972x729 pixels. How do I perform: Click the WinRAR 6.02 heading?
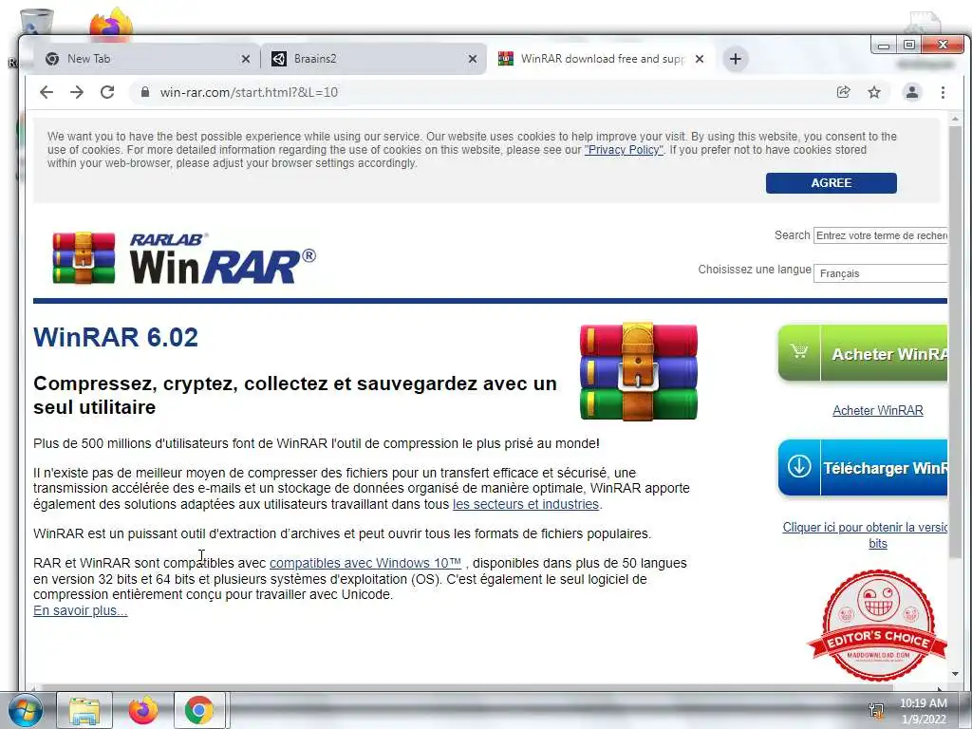click(x=115, y=337)
